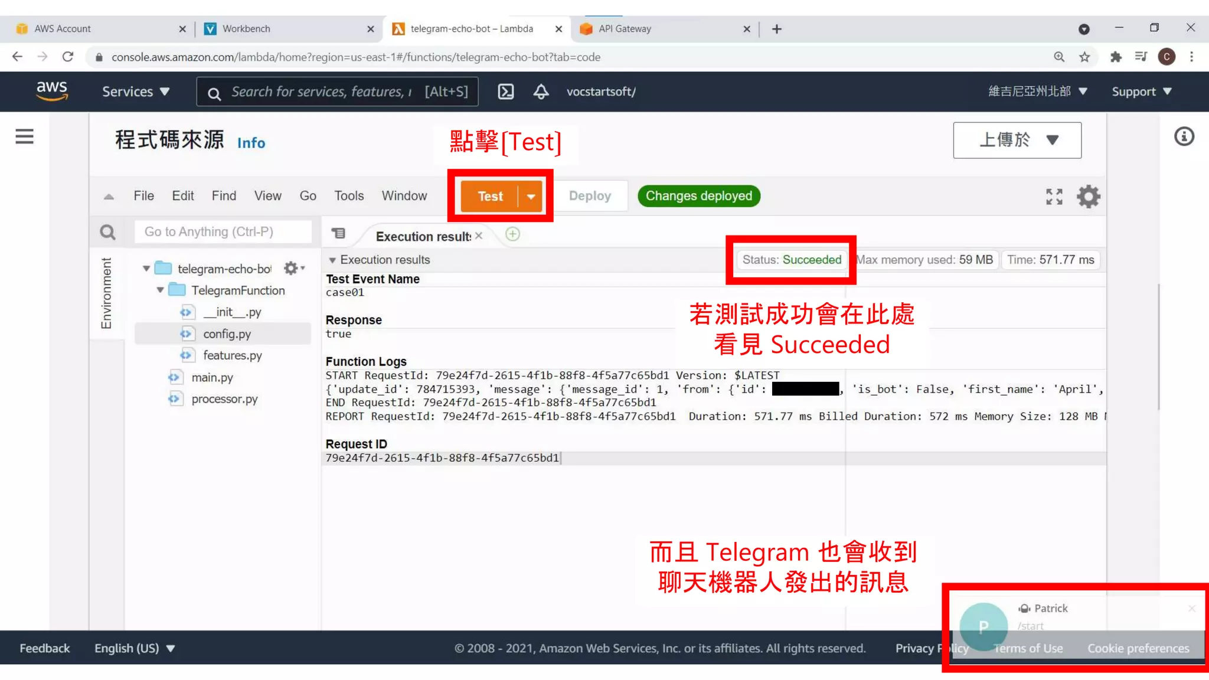Screen dimensions: 1209x680
Task: Click the info circle panel icon
Action: pos(1184,136)
